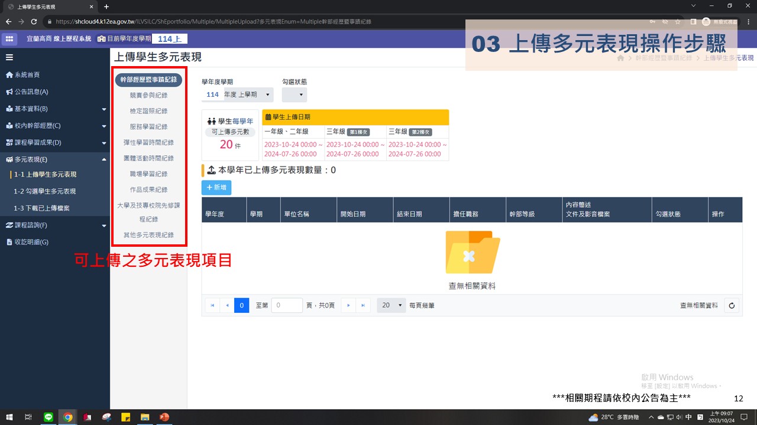Sort by 開始日期 column header
The height and width of the screenshot is (425, 757).
(364, 210)
